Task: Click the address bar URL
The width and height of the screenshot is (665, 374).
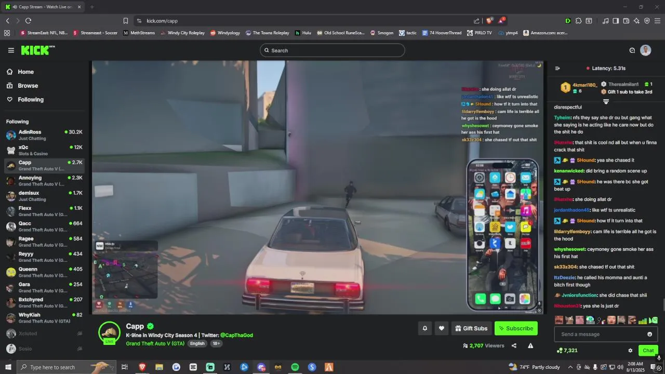Action: click(162, 21)
